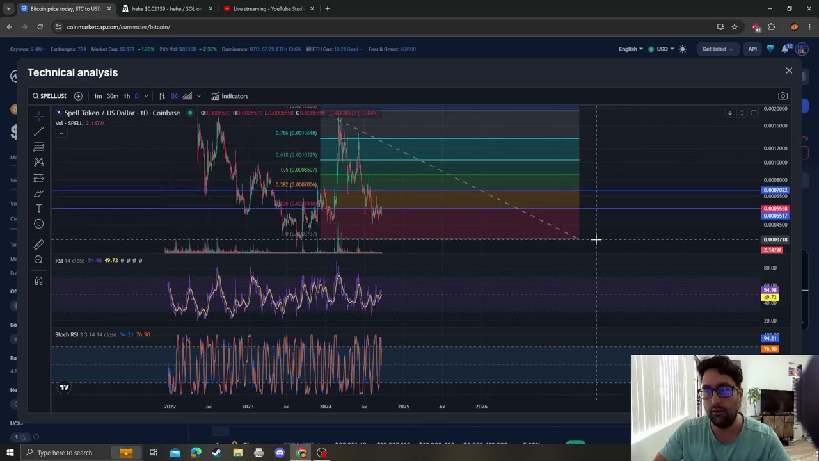Viewport: 819px width, 461px height.
Task: Select the text annotation tool
Action: (39, 208)
